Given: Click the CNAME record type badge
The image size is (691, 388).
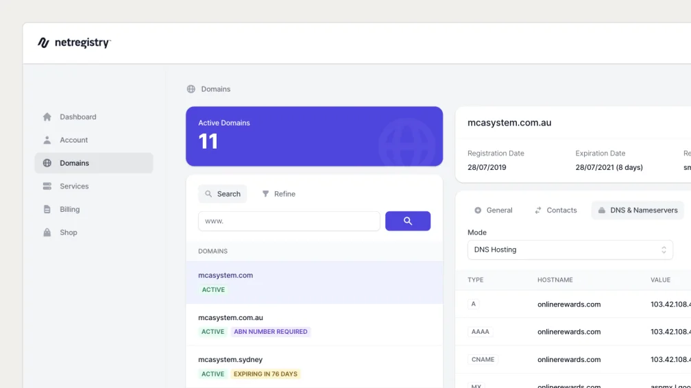Looking at the screenshot, I should tap(483, 359).
